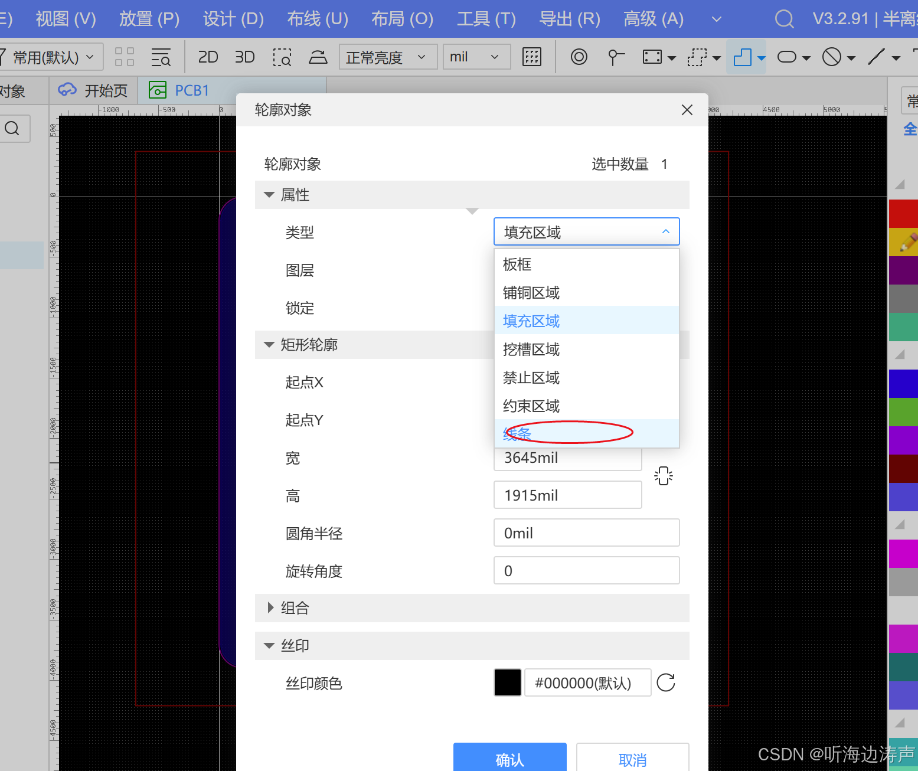Select the green layer color swatch
This screenshot has width=918, height=771.
(x=903, y=412)
